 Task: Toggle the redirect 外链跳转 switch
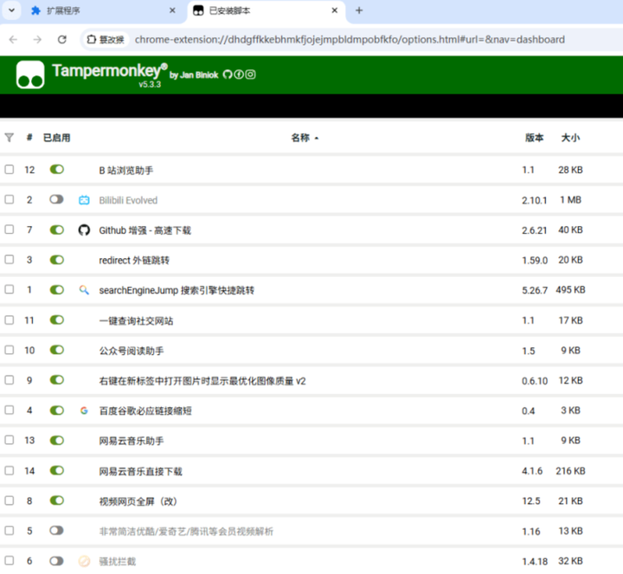[57, 260]
